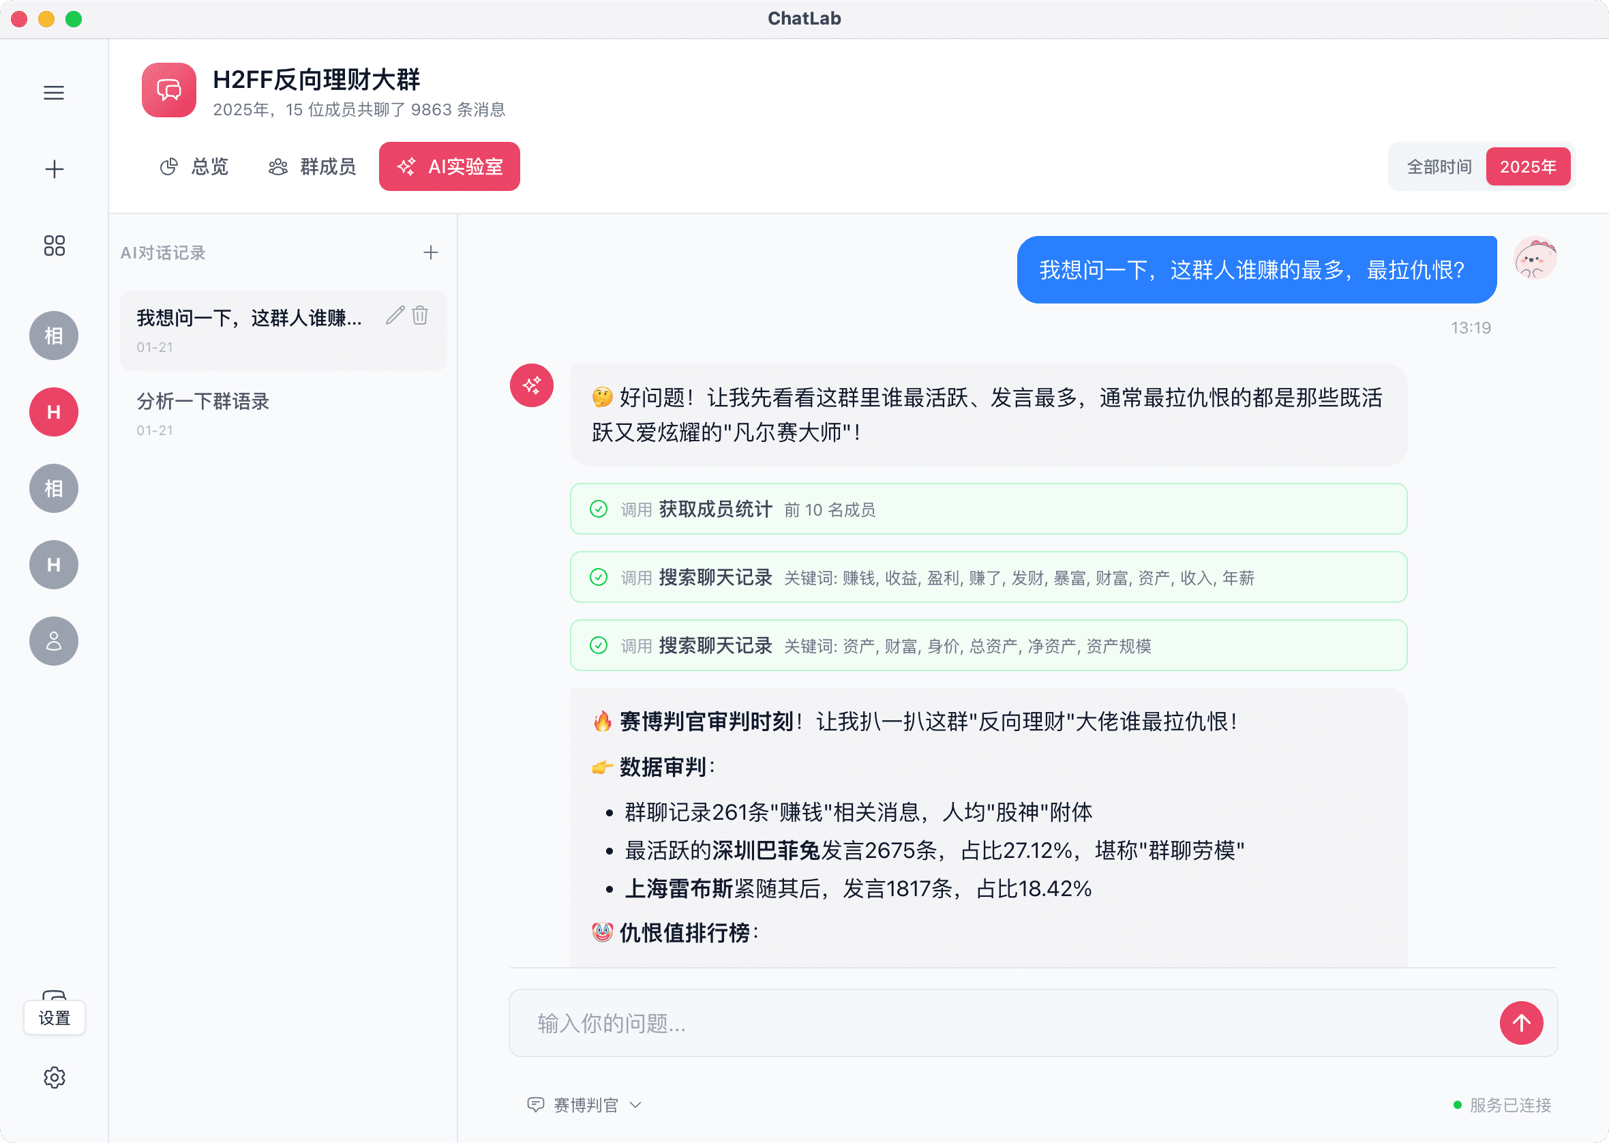
Task: Expand the 赛博判官 agent selector
Action: [584, 1104]
